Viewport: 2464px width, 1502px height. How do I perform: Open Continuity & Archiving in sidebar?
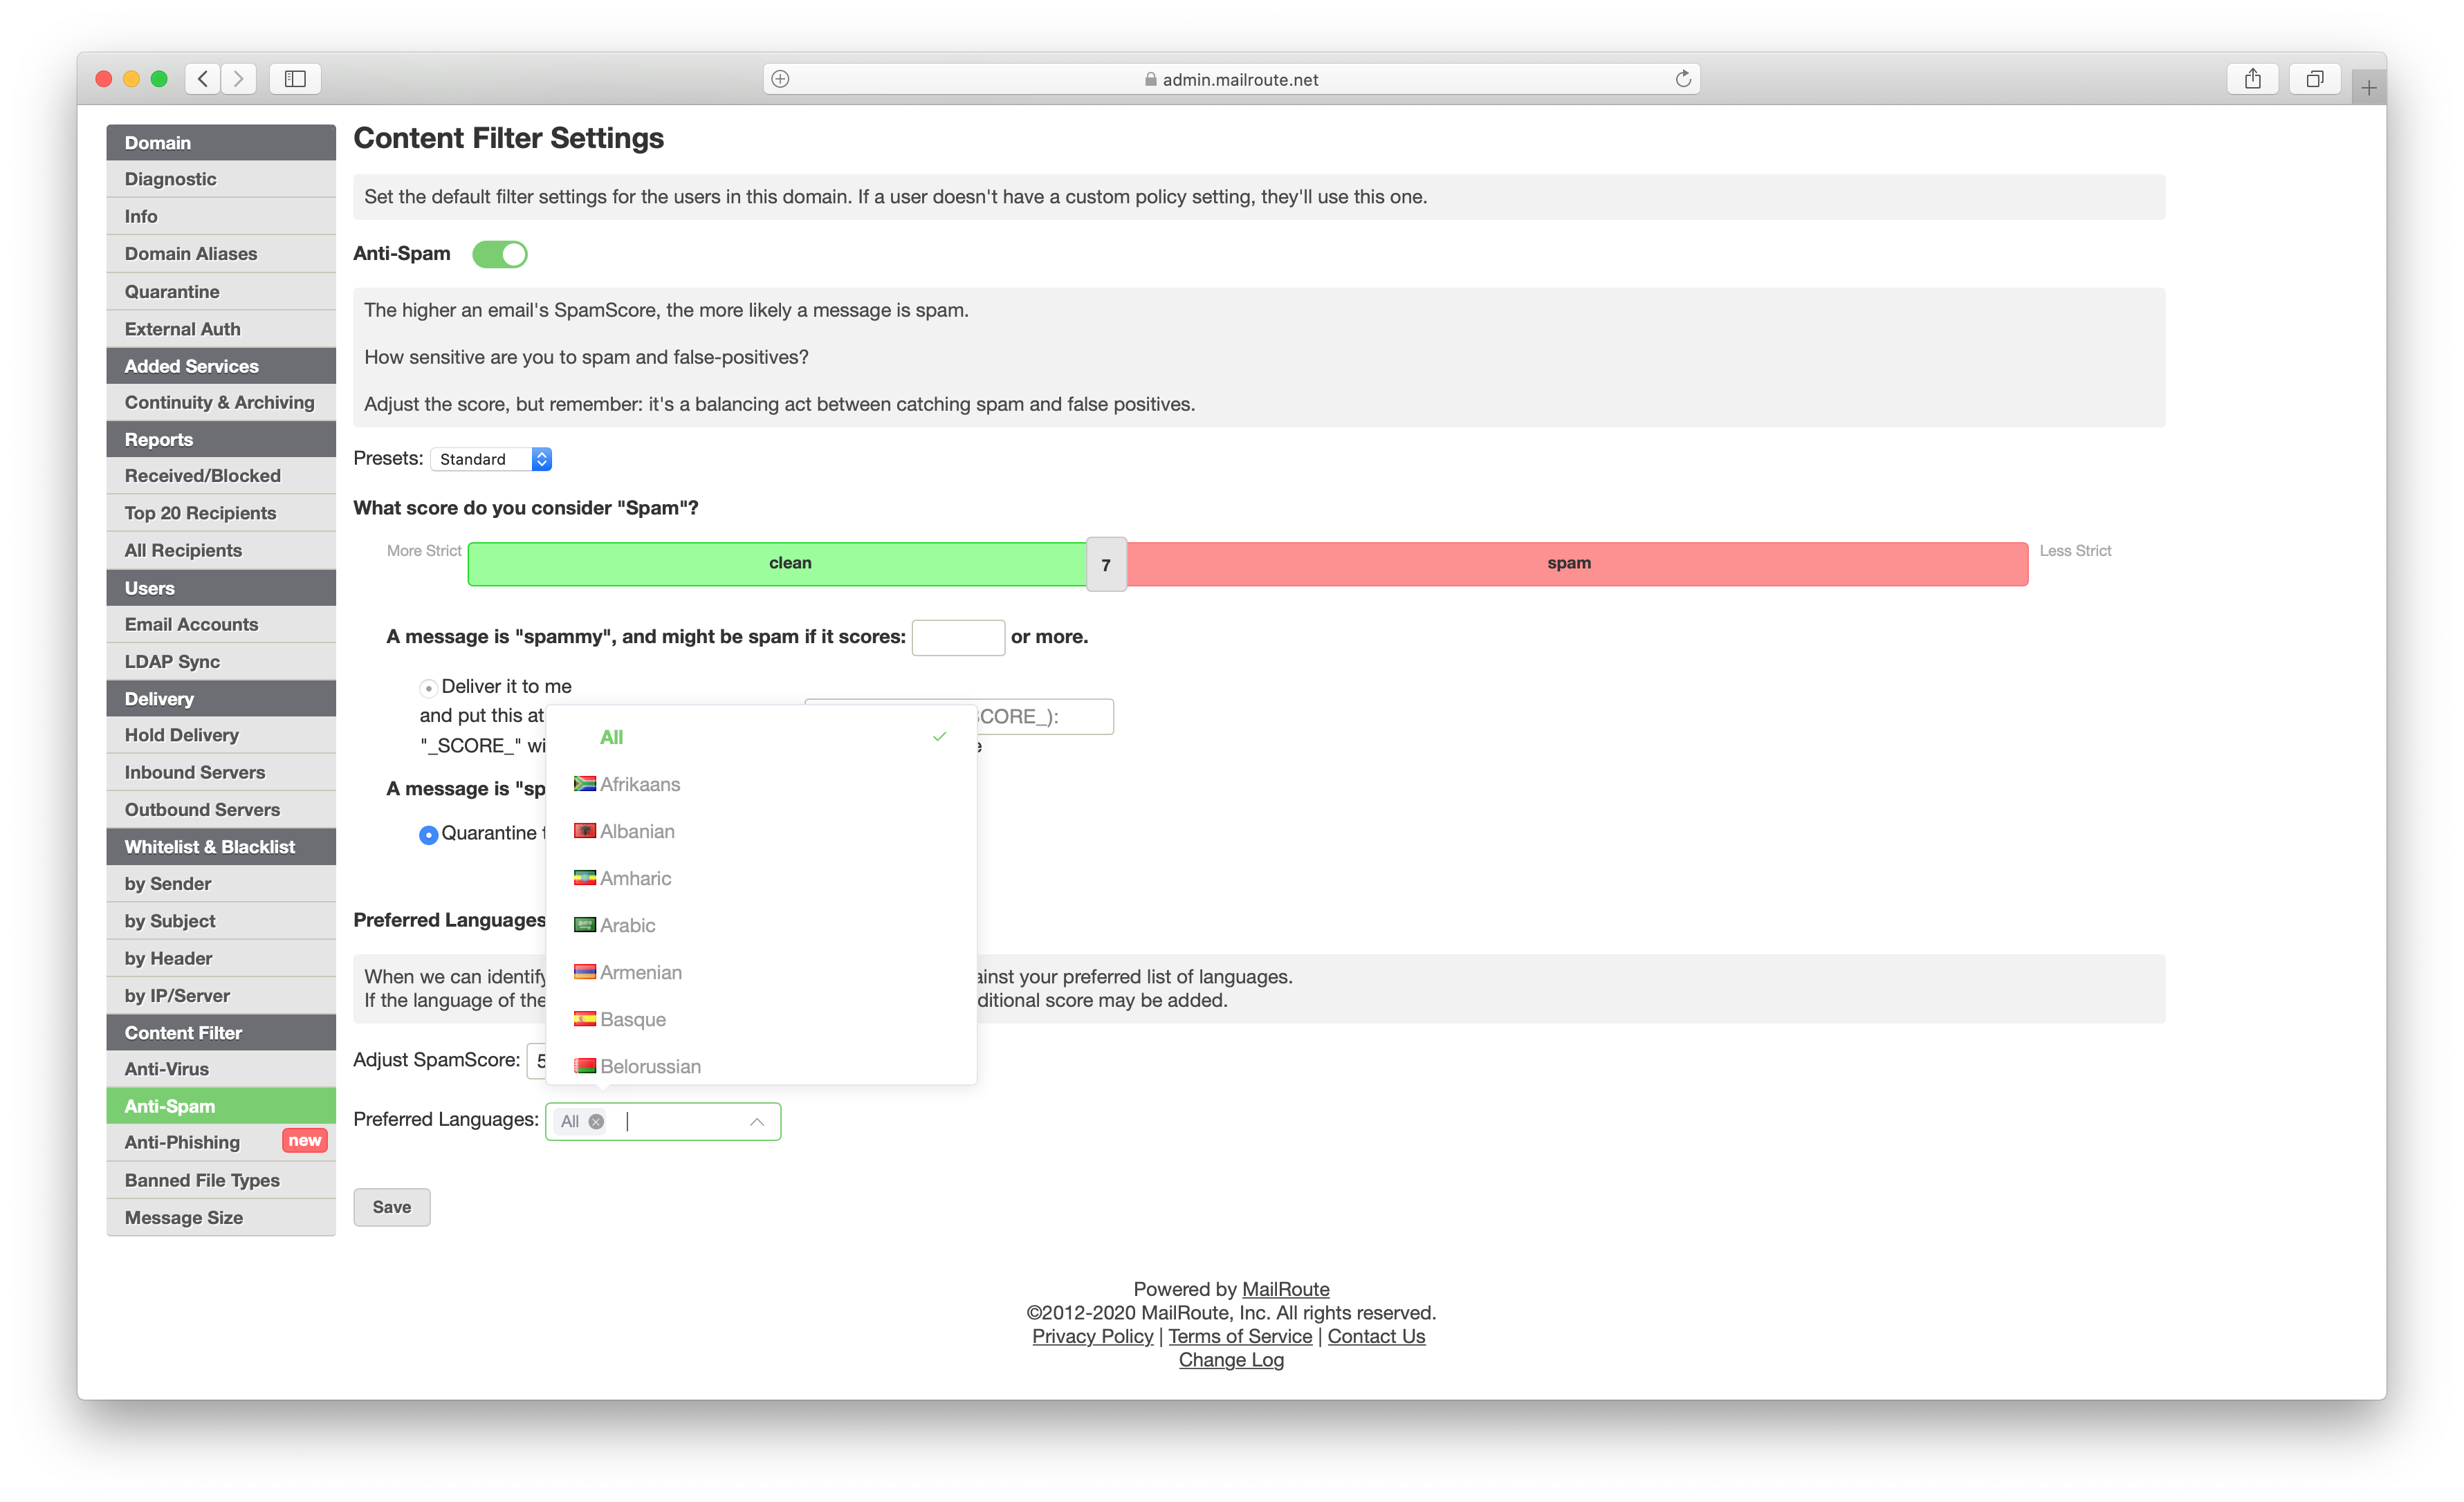[x=221, y=402]
